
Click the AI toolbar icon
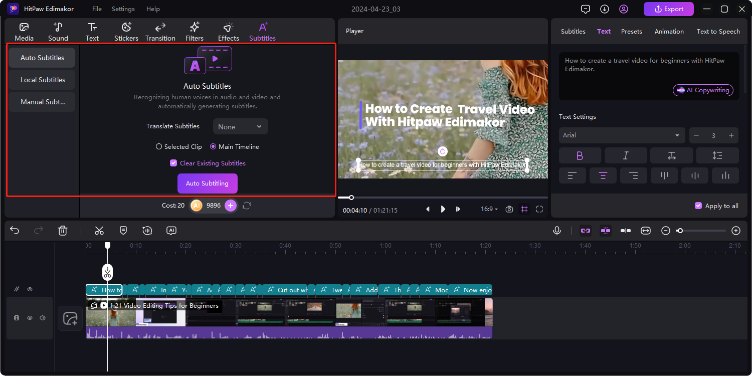point(171,231)
